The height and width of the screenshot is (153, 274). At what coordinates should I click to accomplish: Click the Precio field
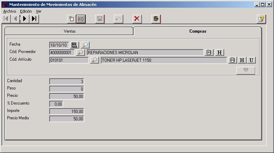67,96
